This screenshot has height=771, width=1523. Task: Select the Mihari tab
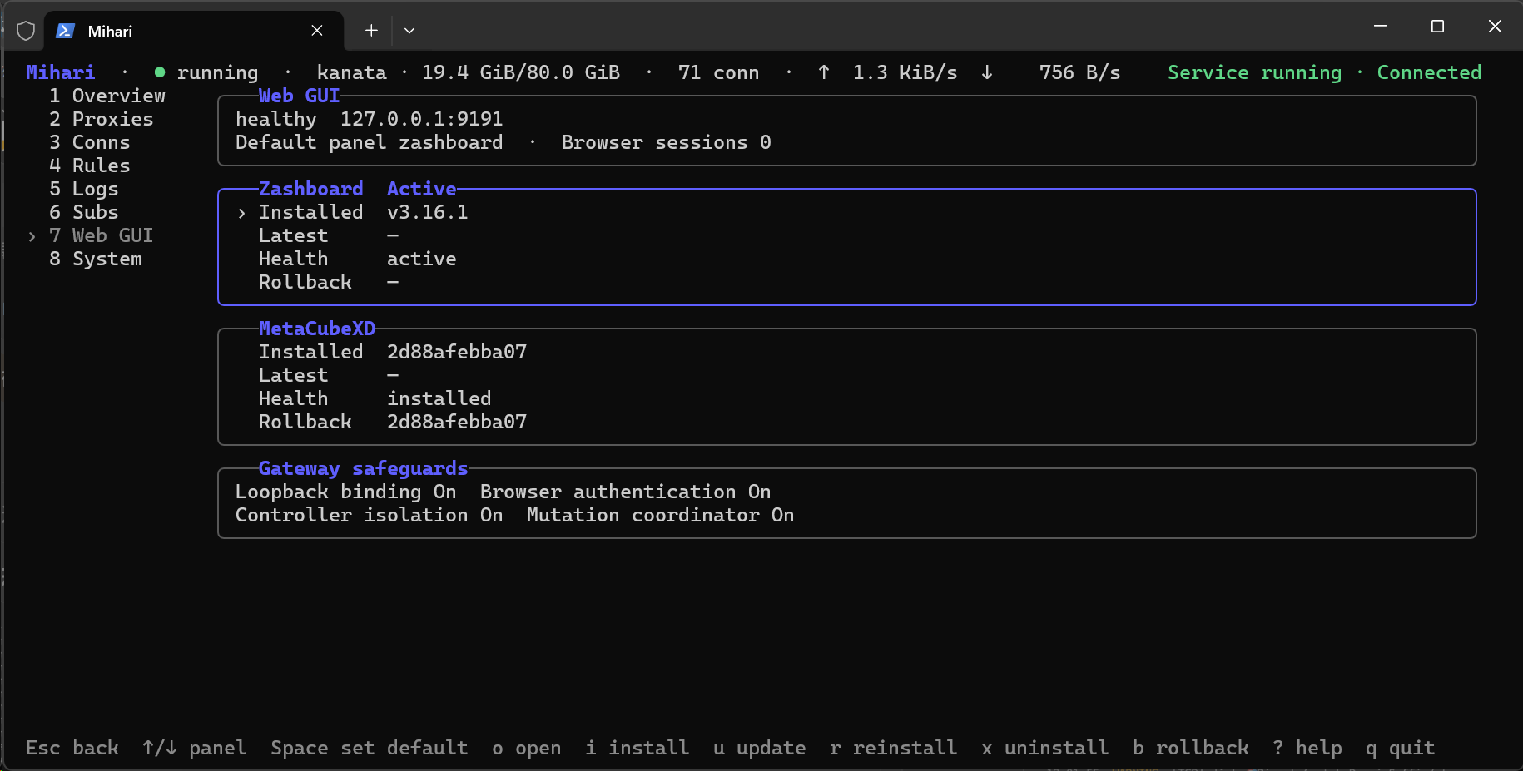pos(193,31)
